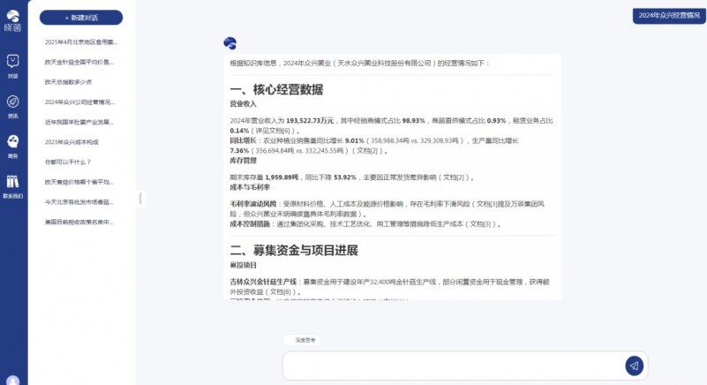Image resolution: width=707 pixels, height=385 pixels.
Task: Click the assistant avatar above the reply
Action: 230,43
